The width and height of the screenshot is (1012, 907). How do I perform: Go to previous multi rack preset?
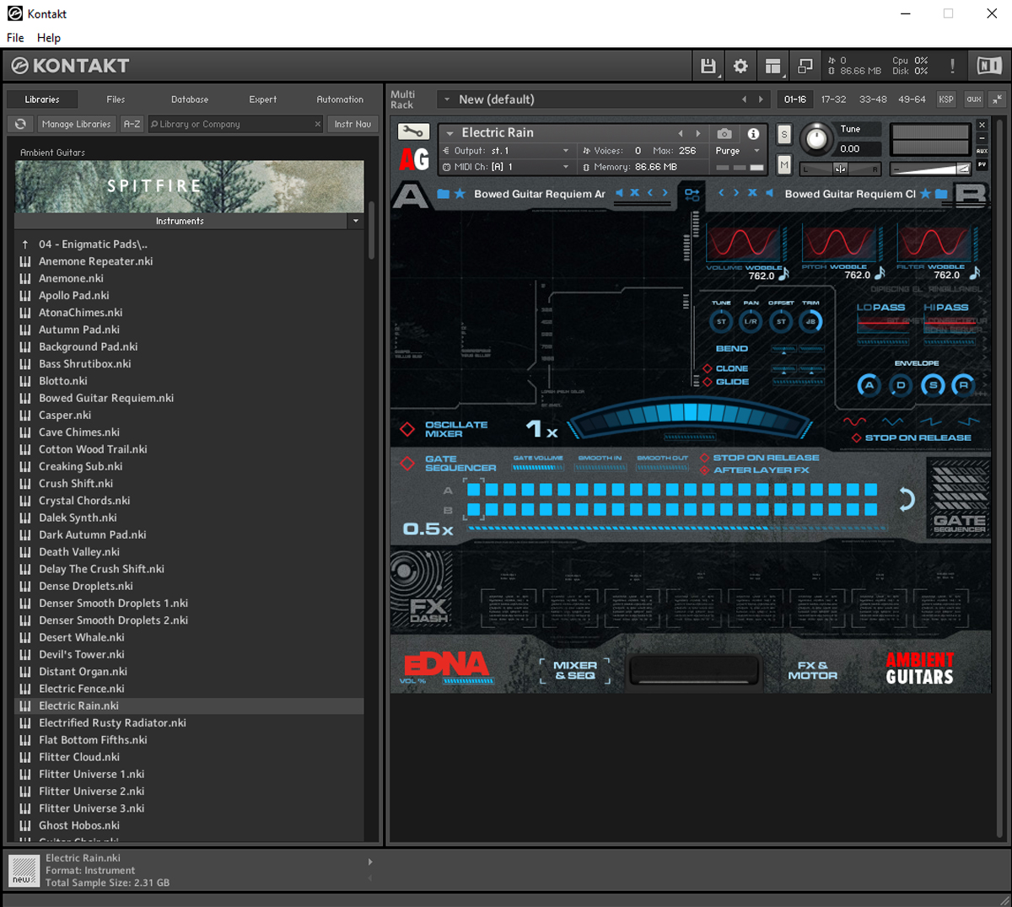[x=744, y=99]
